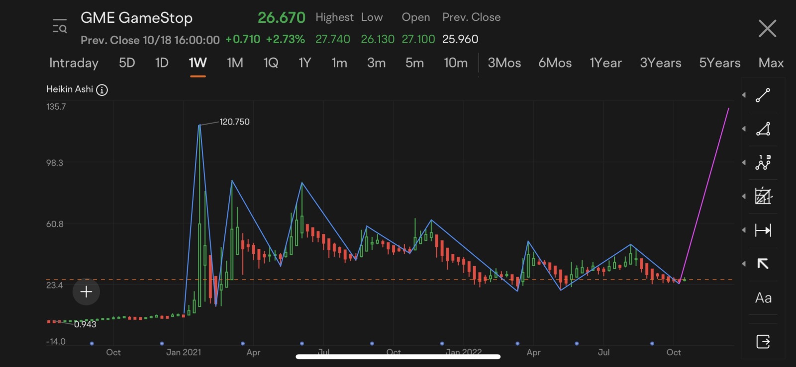The image size is (796, 367).
Task: Select the wave pattern drawing tool
Action: click(x=763, y=162)
